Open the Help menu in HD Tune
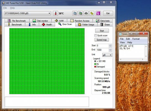The height and width of the screenshot is (111, 151). [12, 8]
